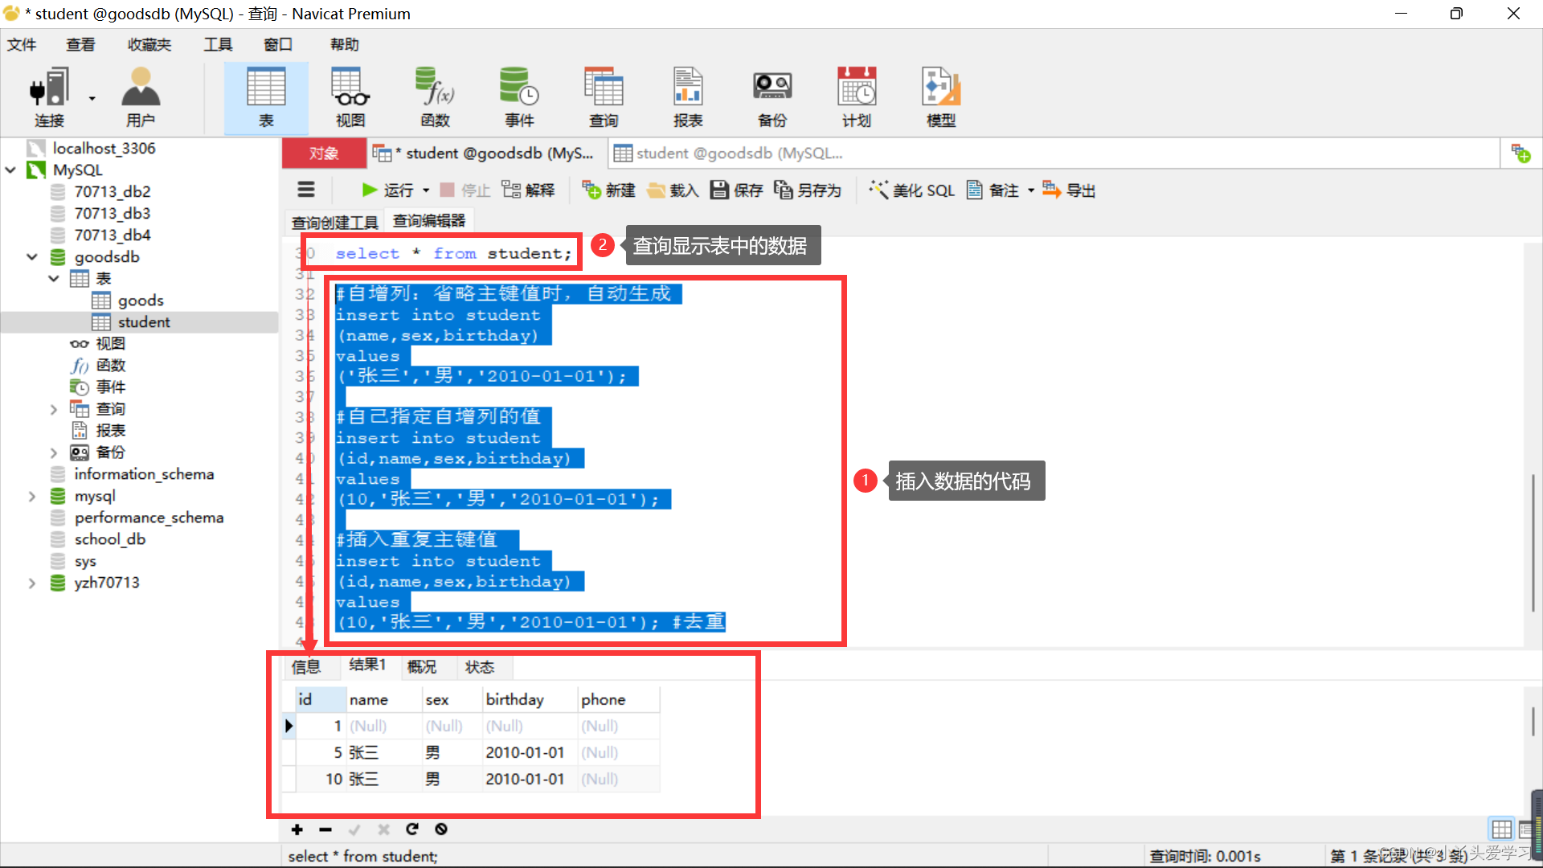The image size is (1543, 868).
Task: Select localhost_3306 connection
Action: tap(104, 149)
